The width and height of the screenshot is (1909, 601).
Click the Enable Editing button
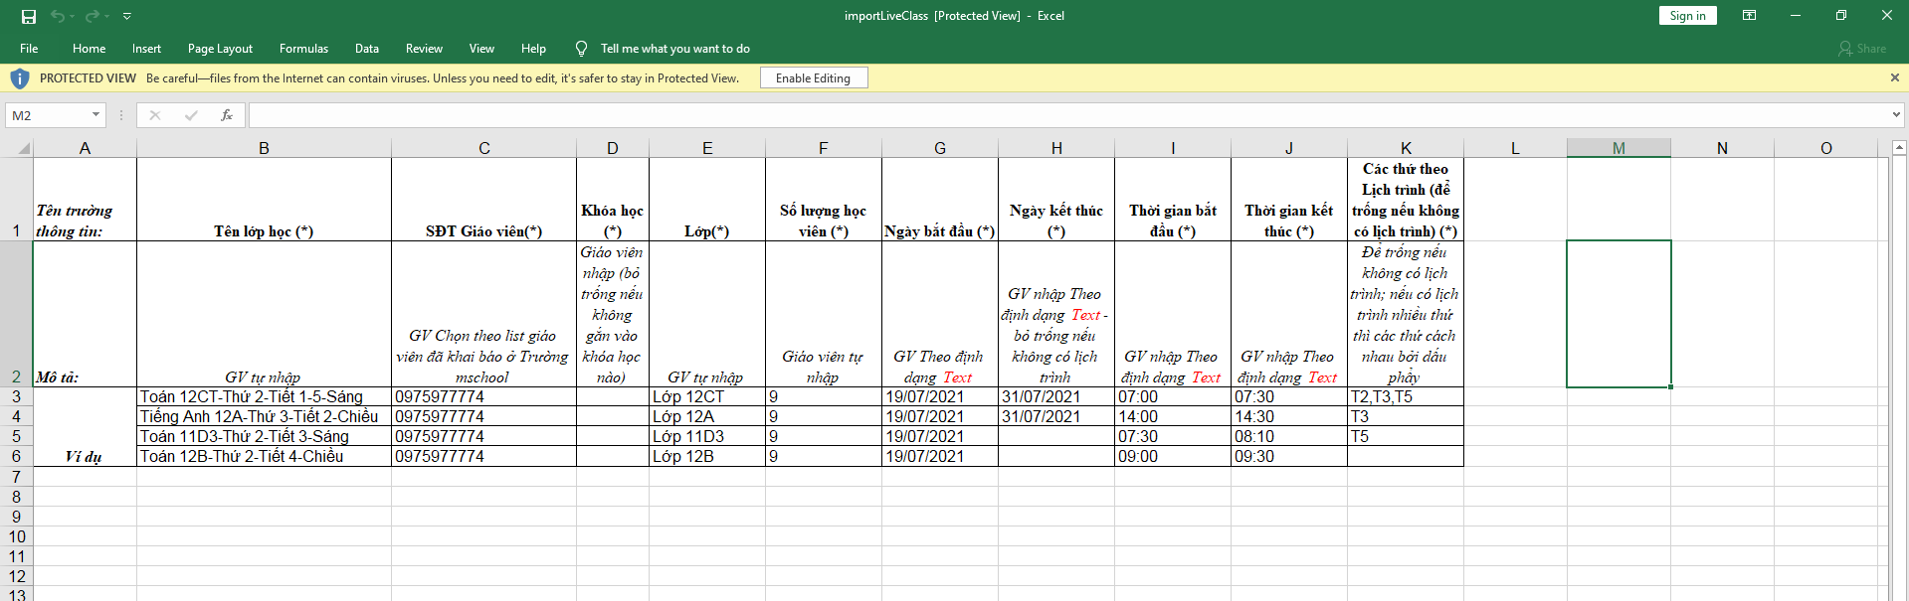(814, 77)
